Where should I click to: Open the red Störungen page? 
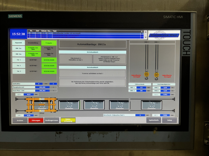[36, 120]
